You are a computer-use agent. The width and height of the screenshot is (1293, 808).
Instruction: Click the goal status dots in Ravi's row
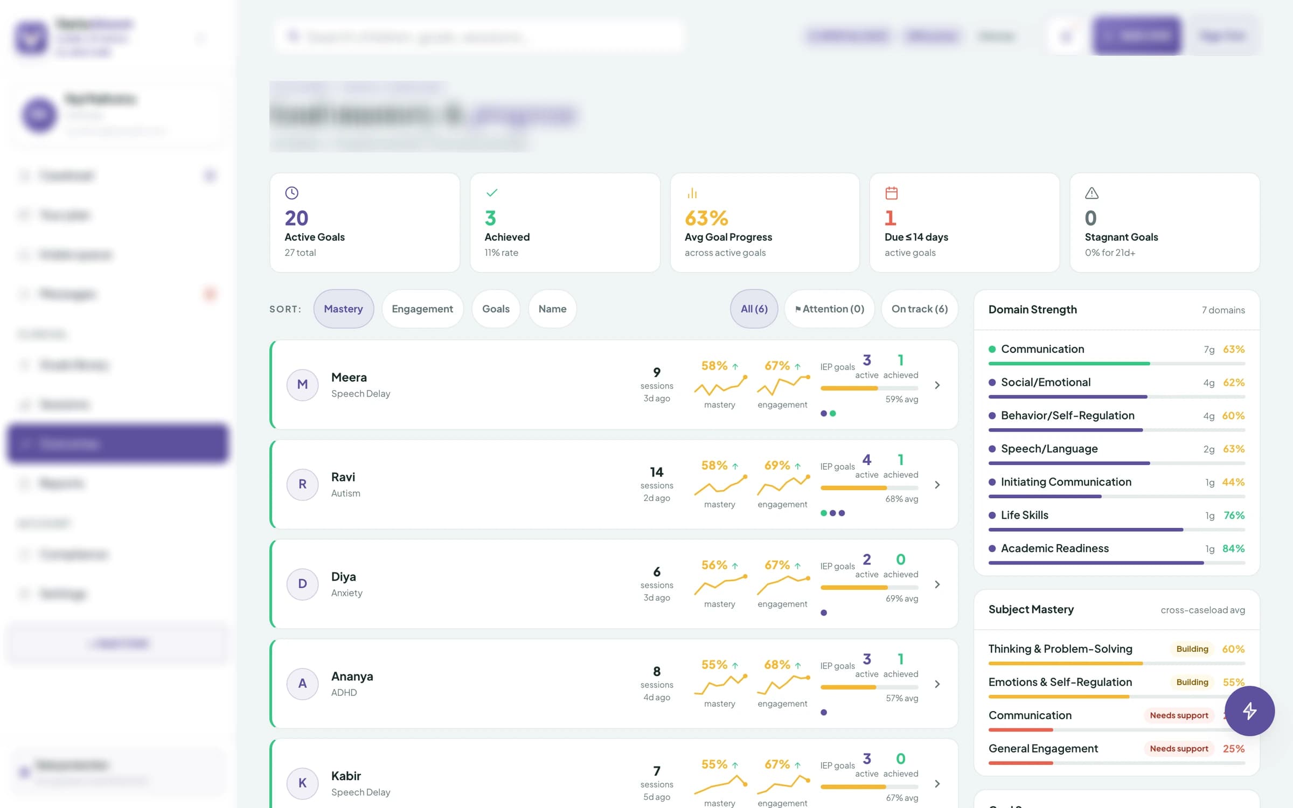[x=832, y=513]
